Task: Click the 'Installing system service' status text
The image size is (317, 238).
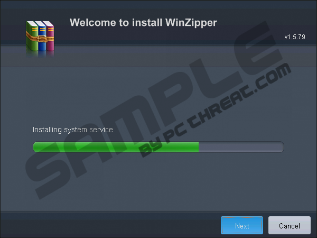Action: coord(73,130)
